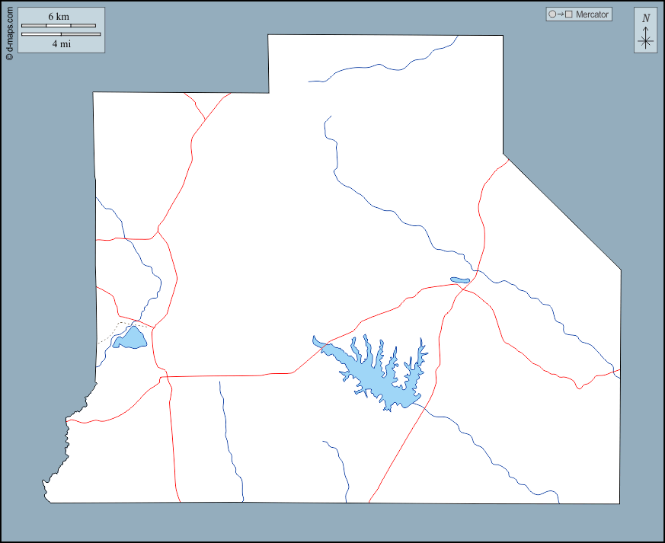Select the Mercator projection label

pyautogui.click(x=592, y=14)
